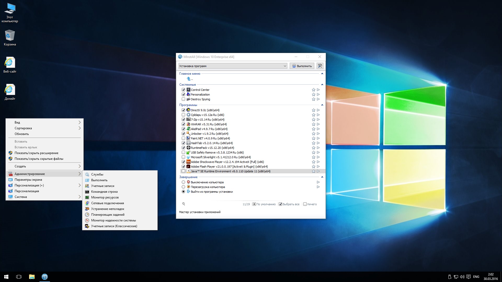Toggle the По умолчанию checkbox
The height and width of the screenshot is (282, 502).
[x=254, y=204]
